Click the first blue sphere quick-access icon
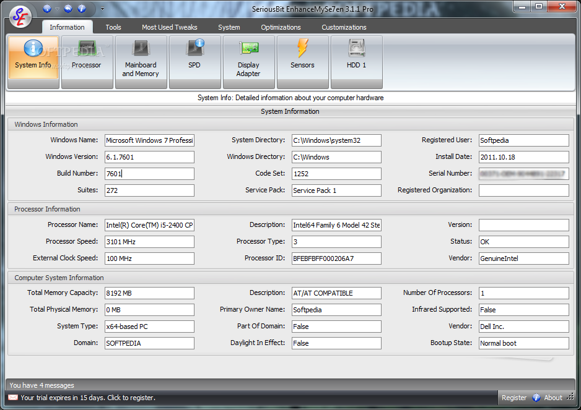Image resolution: width=581 pixels, height=410 pixels. pyautogui.click(x=47, y=9)
